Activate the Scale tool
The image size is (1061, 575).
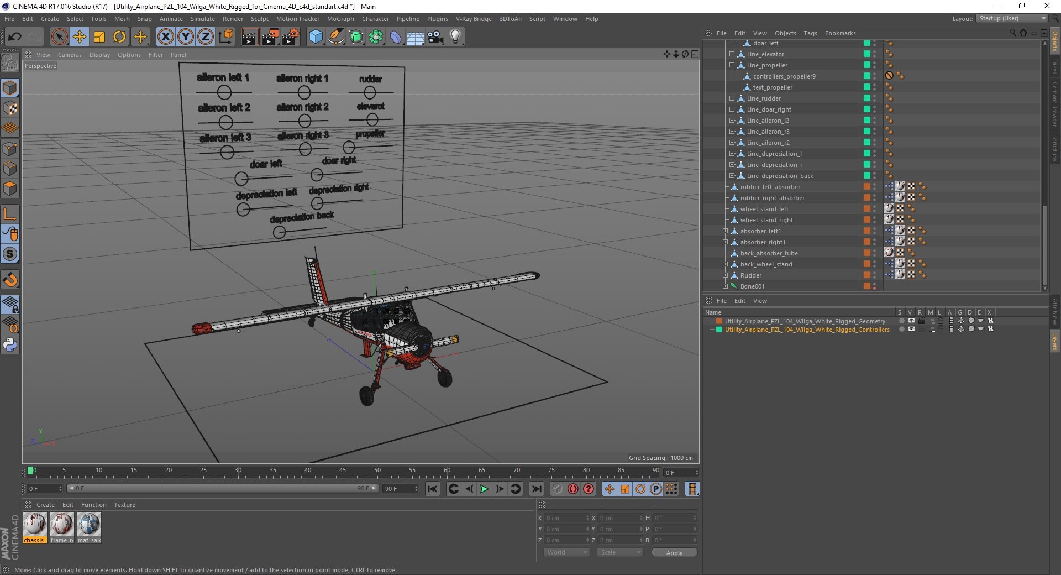pos(99,37)
